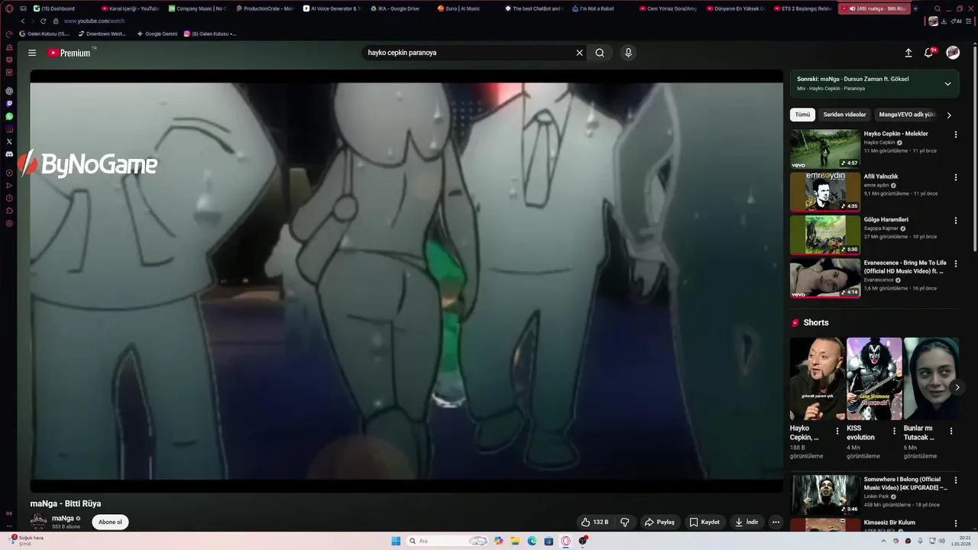Open the YouTube account avatar menu
Screen dimensions: 978x550
coord(953,53)
